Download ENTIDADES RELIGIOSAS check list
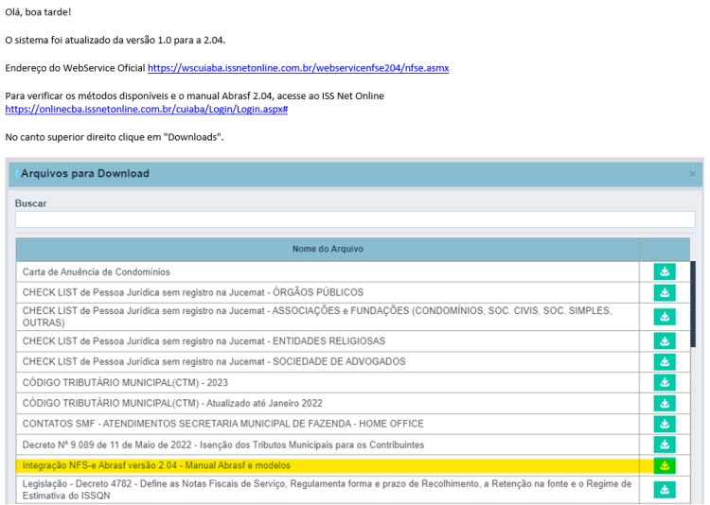Viewport: 710px width, 505px height. pos(665,340)
